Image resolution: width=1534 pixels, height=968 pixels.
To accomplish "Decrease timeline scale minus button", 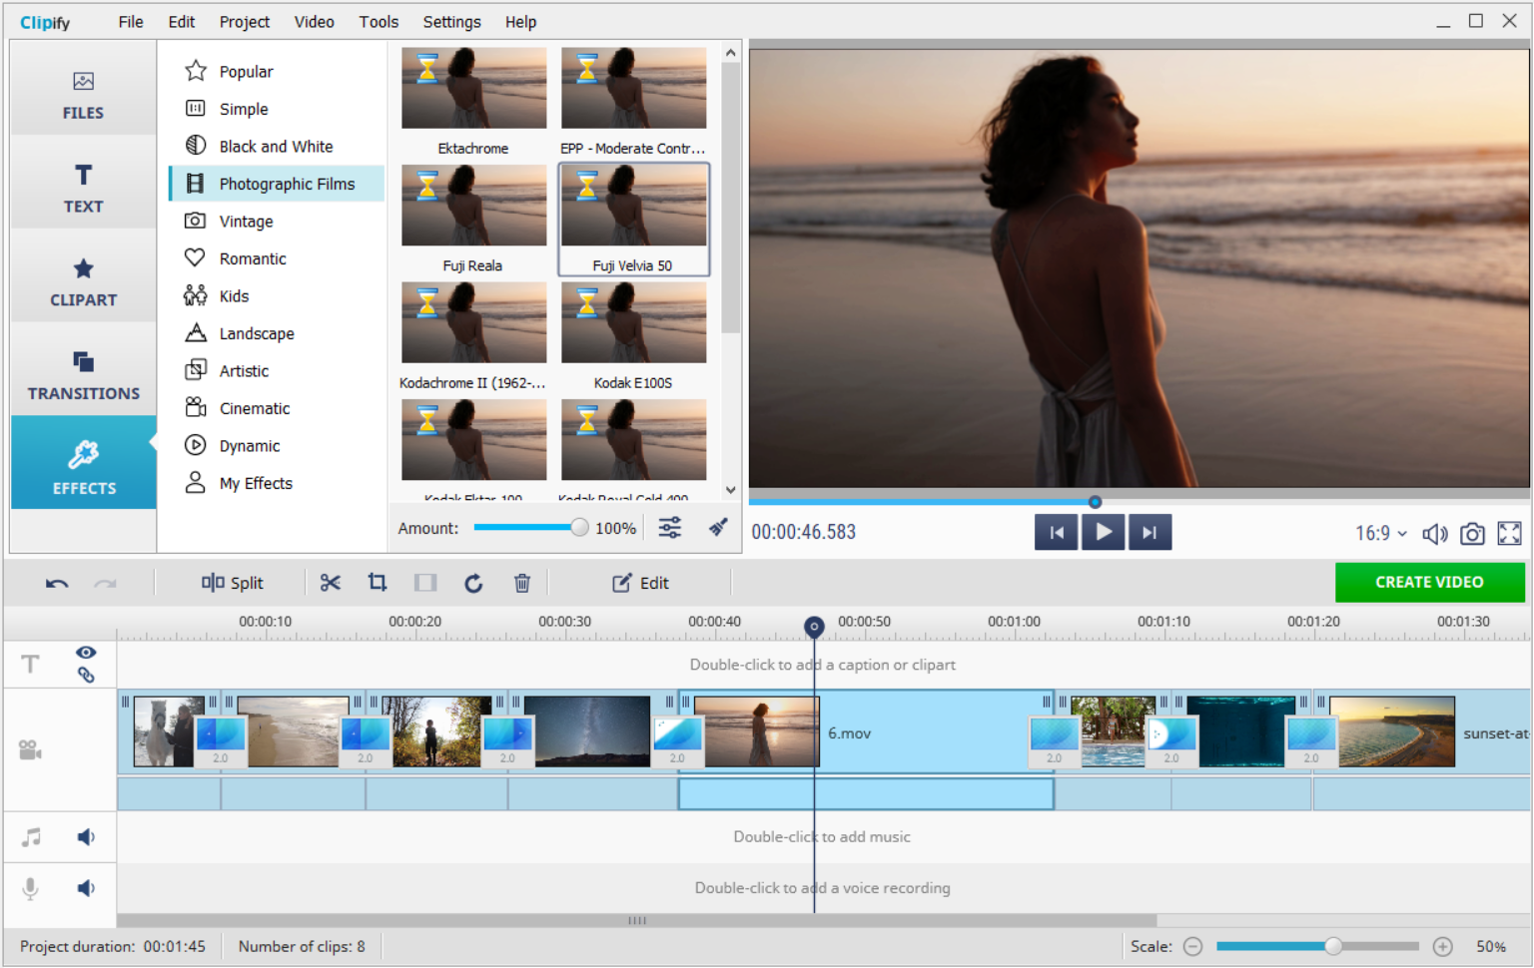I will [1192, 946].
